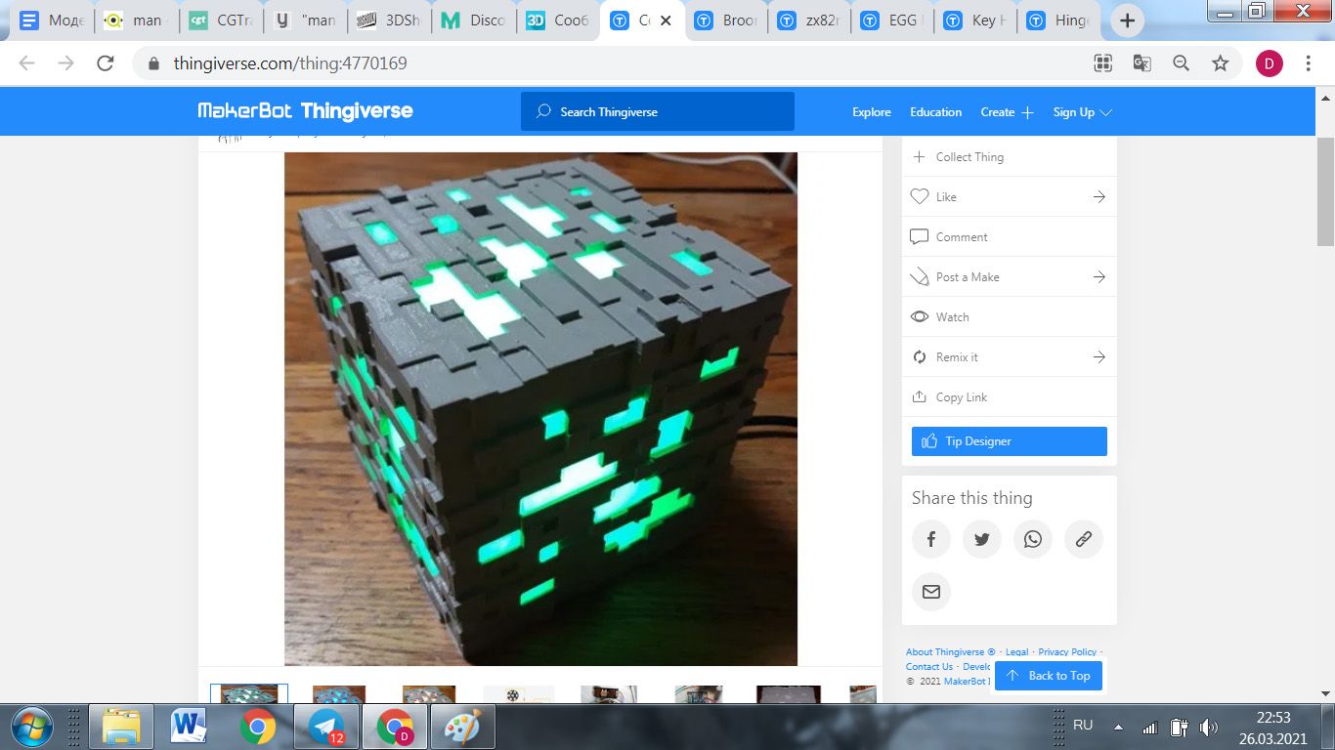Click the zoom magnifier icon in address bar

pos(1181,63)
